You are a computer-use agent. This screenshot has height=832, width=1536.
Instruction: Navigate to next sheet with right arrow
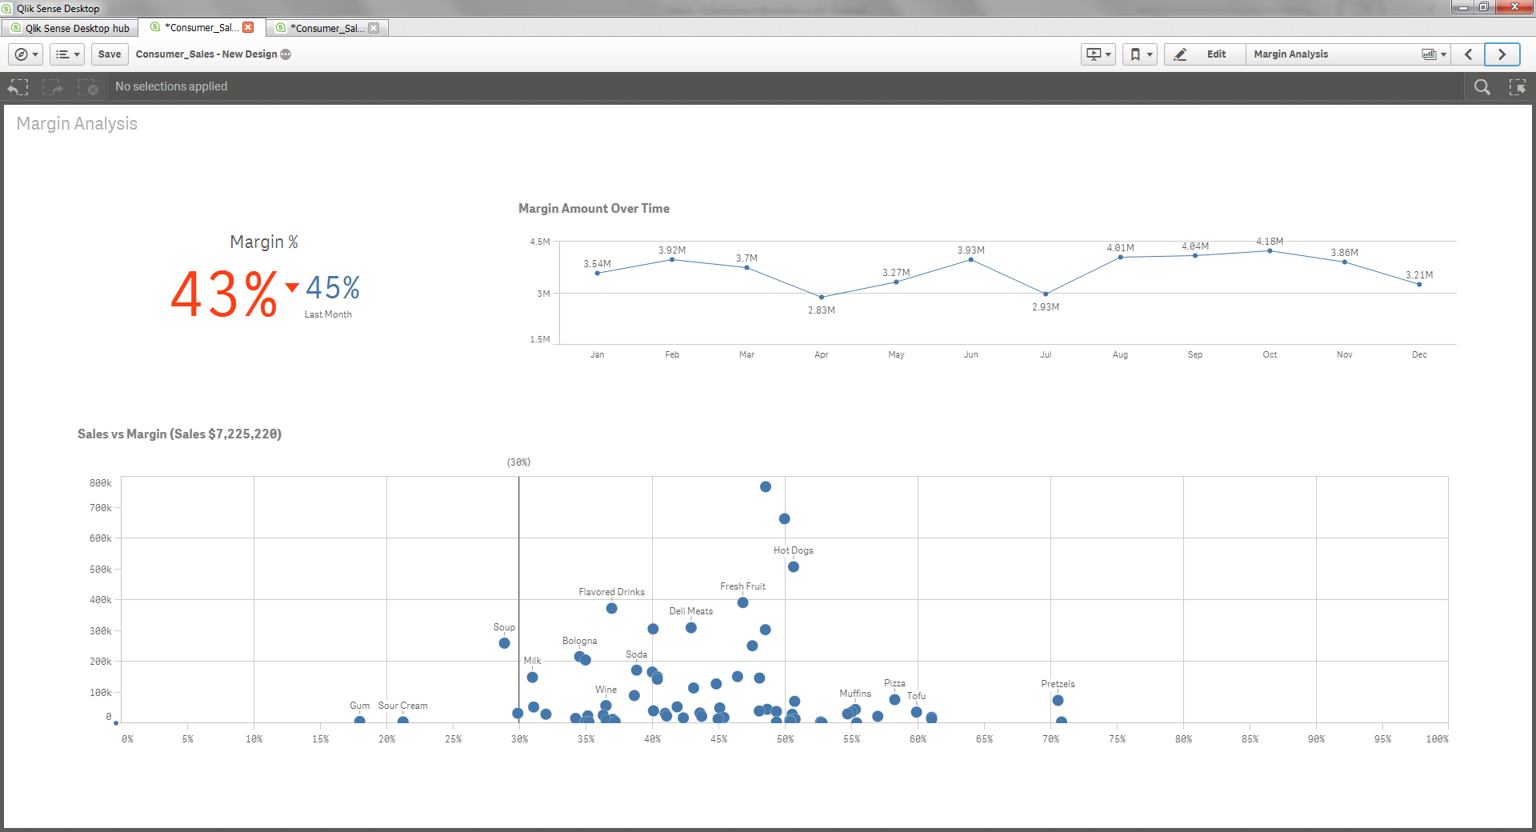tap(1502, 54)
